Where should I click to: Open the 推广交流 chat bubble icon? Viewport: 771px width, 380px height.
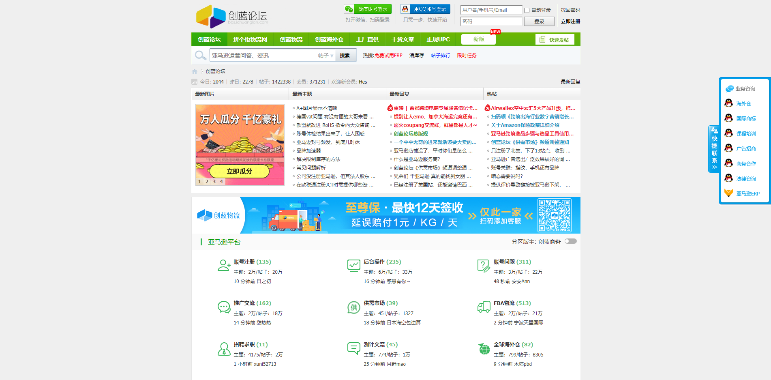click(x=224, y=307)
